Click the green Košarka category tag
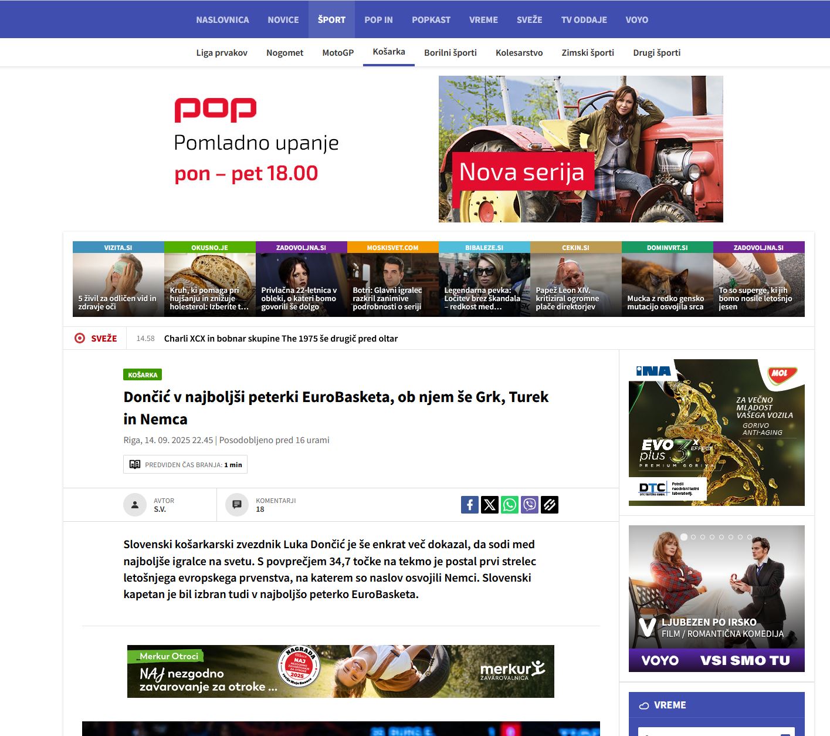Screen dimensions: 830x736 [143, 374]
